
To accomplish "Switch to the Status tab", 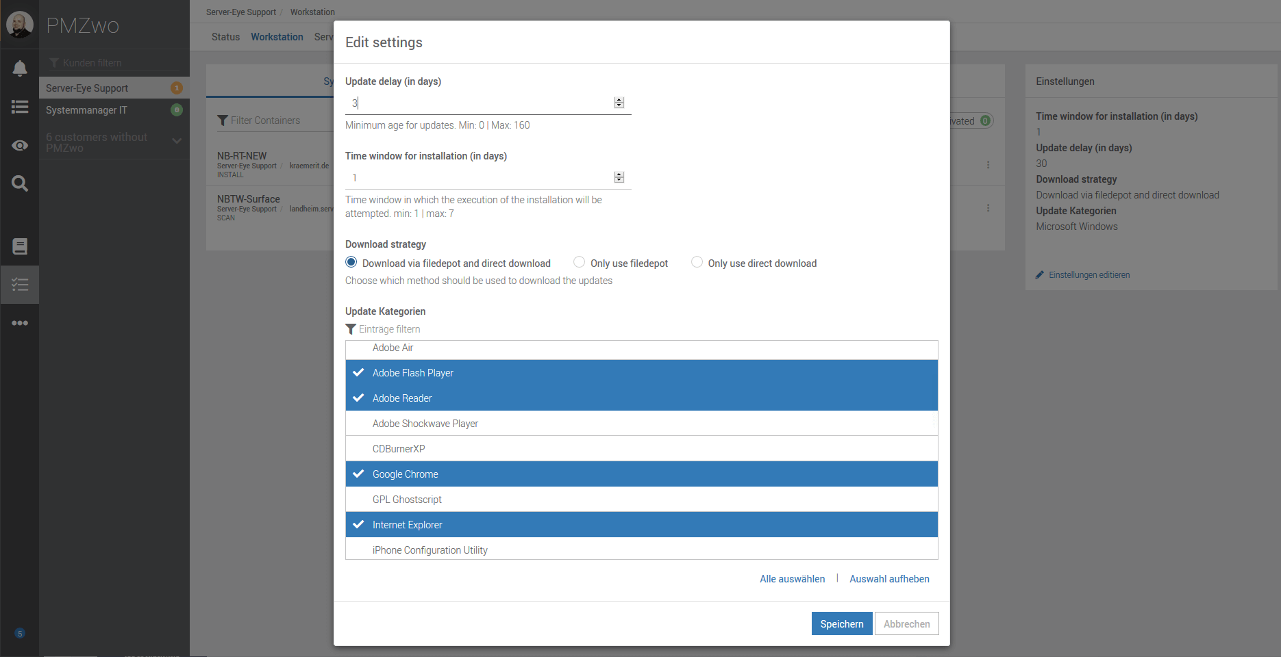I will coord(225,37).
